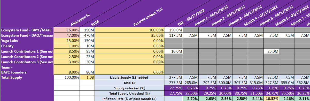The width and height of the screenshot is (310, 101).
Task: Select the 2.44% inflation rate cell
Action: click(x=256, y=98)
